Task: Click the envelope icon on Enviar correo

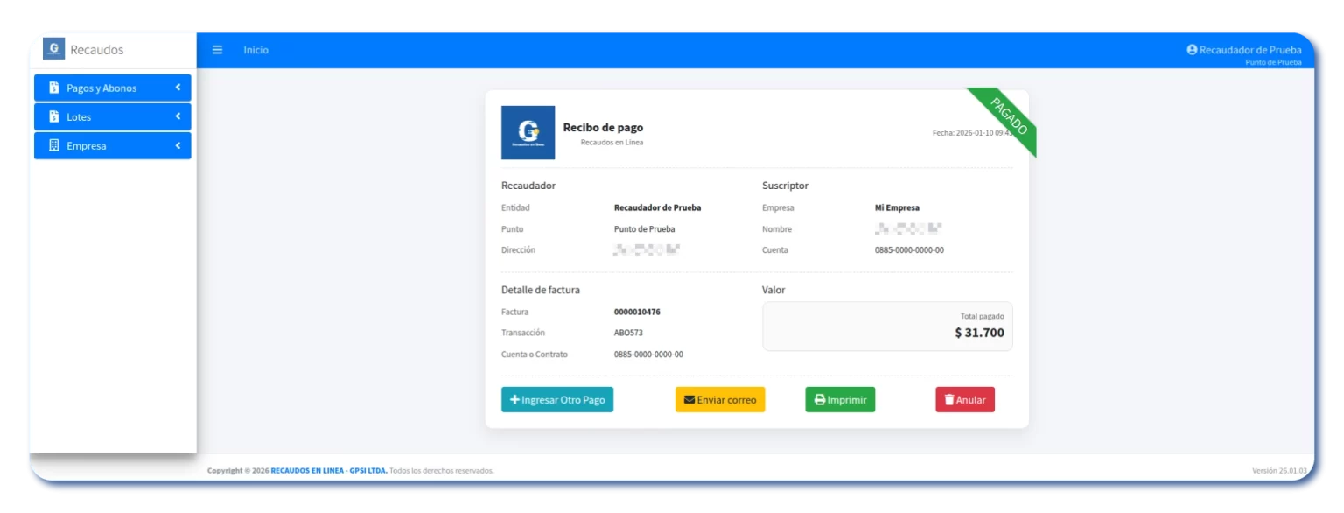Action: tap(689, 400)
